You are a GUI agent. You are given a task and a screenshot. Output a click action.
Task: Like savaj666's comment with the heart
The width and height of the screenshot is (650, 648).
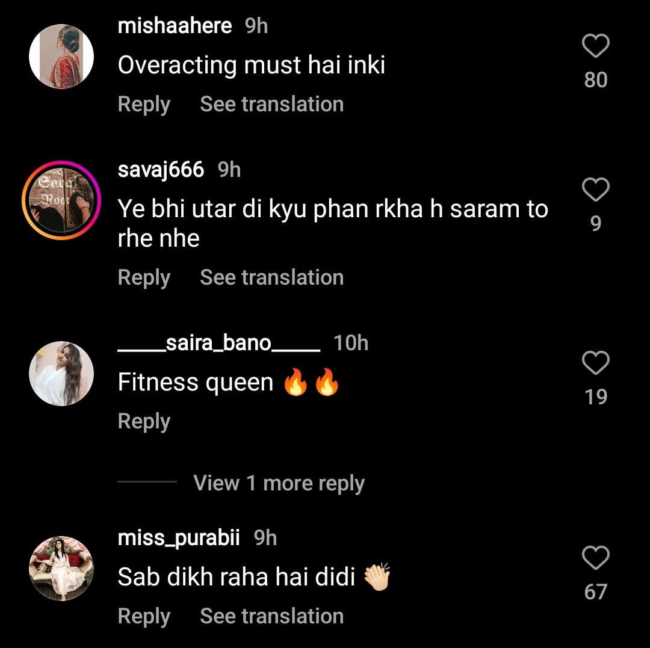tap(596, 190)
